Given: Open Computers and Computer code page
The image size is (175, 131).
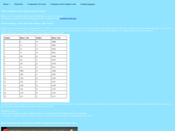Looking at the screenshot, I should tap(63, 4).
